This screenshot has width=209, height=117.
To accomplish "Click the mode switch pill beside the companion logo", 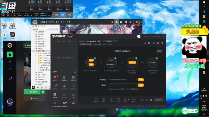I will (x=70, y=36).
